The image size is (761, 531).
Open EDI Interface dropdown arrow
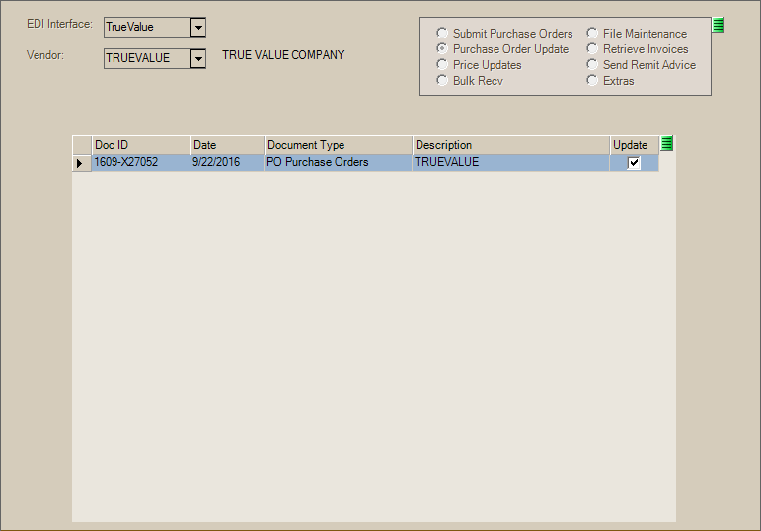(198, 28)
